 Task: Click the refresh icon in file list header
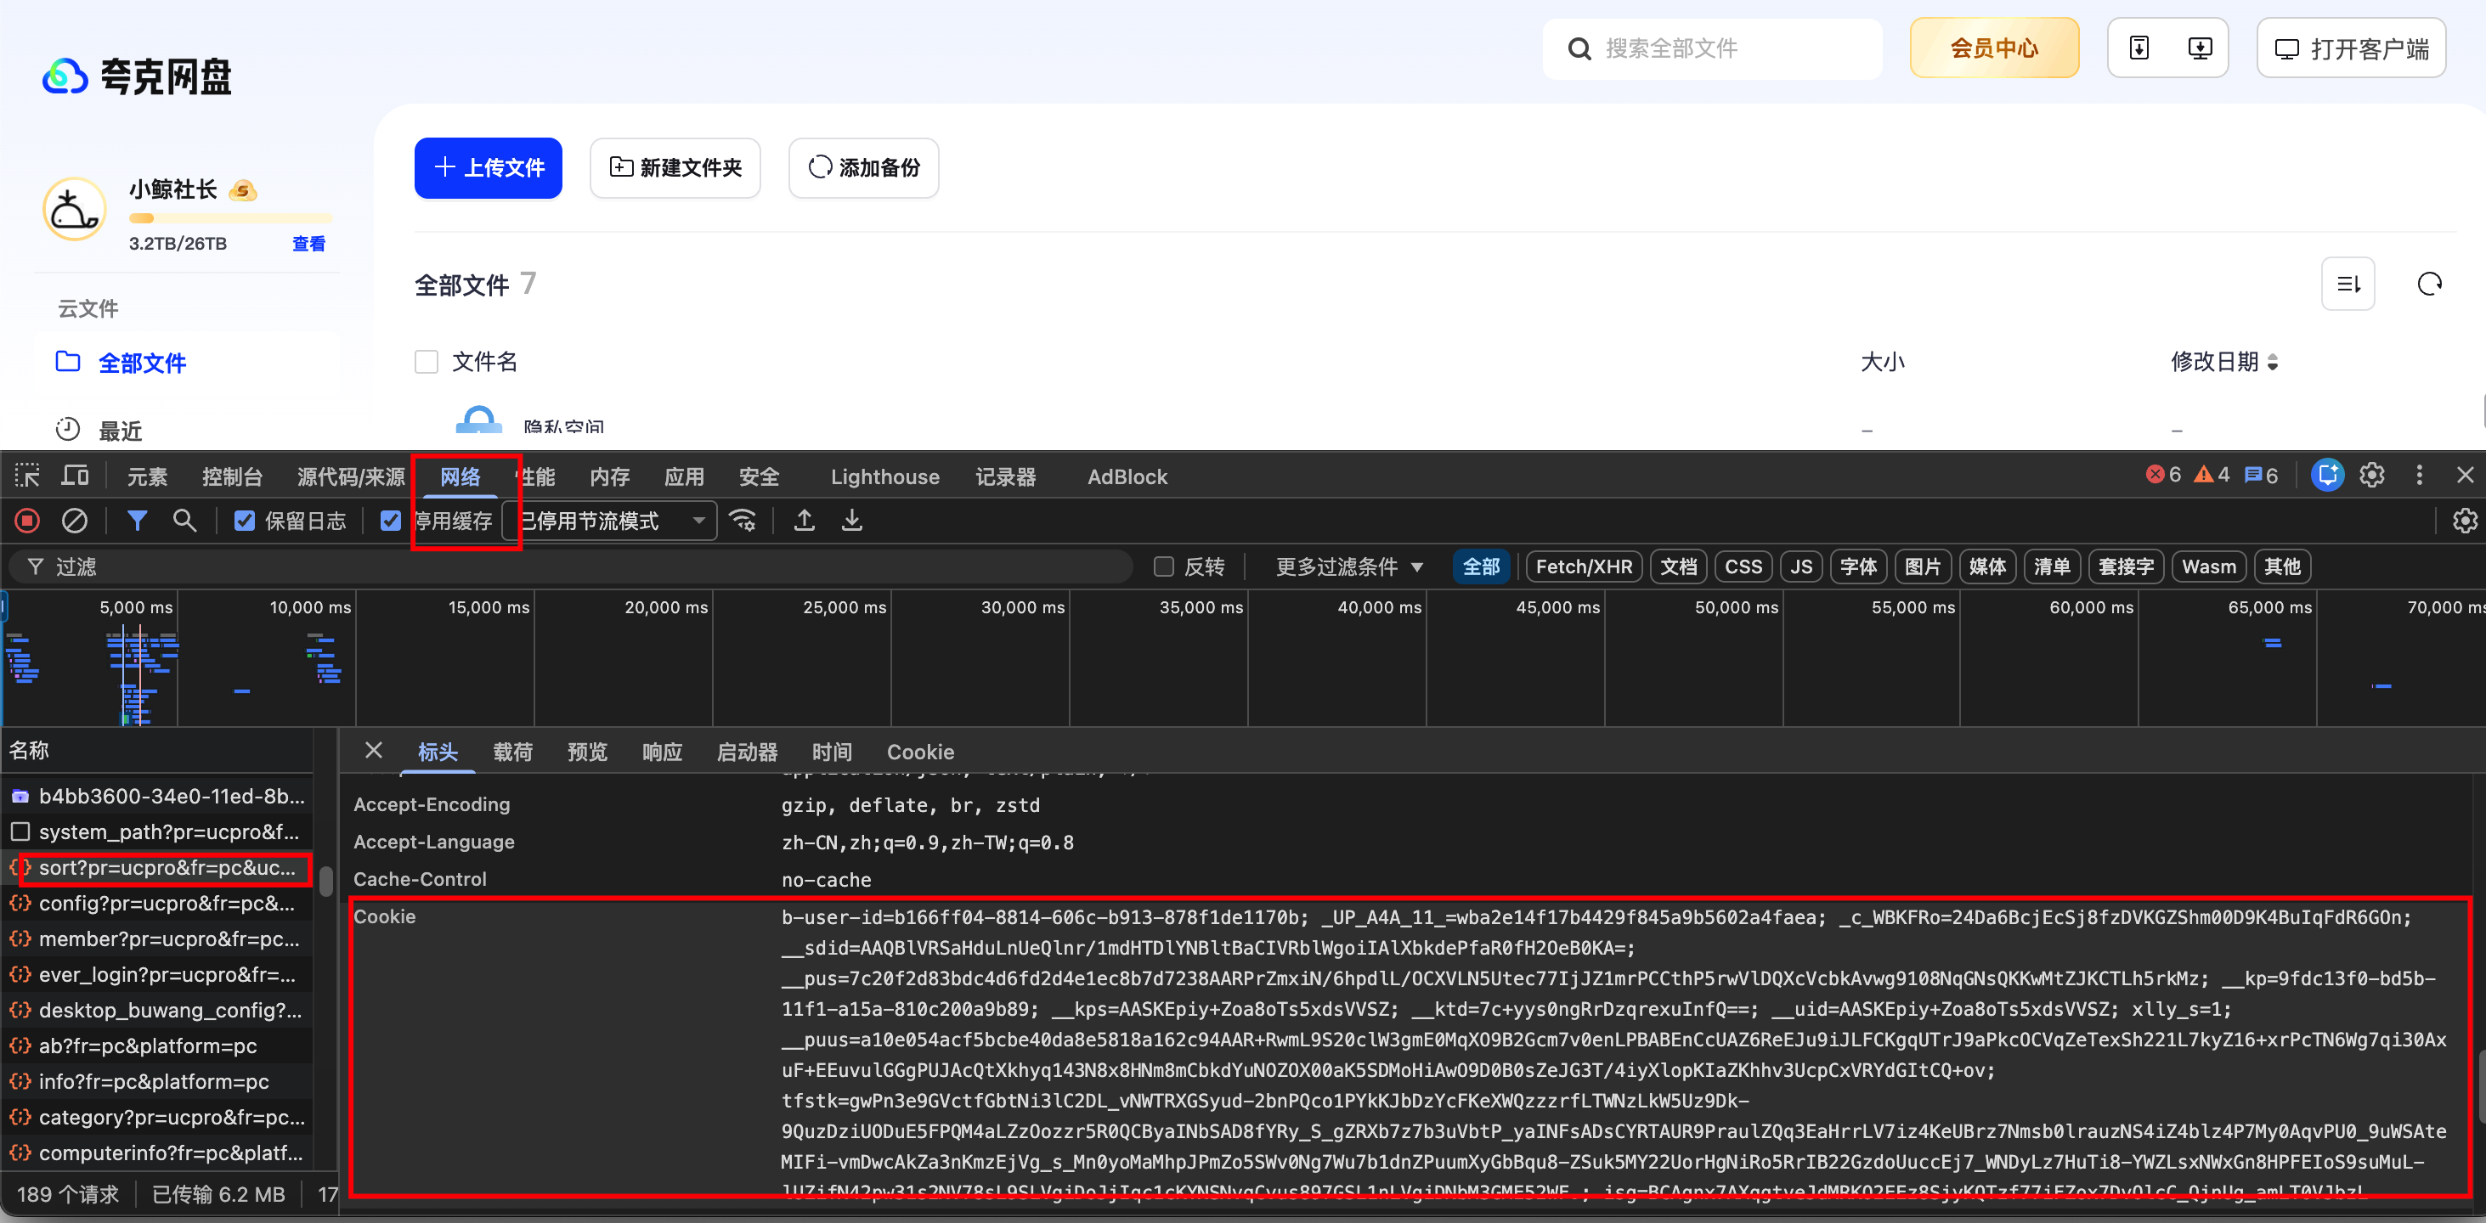click(2429, 284)
